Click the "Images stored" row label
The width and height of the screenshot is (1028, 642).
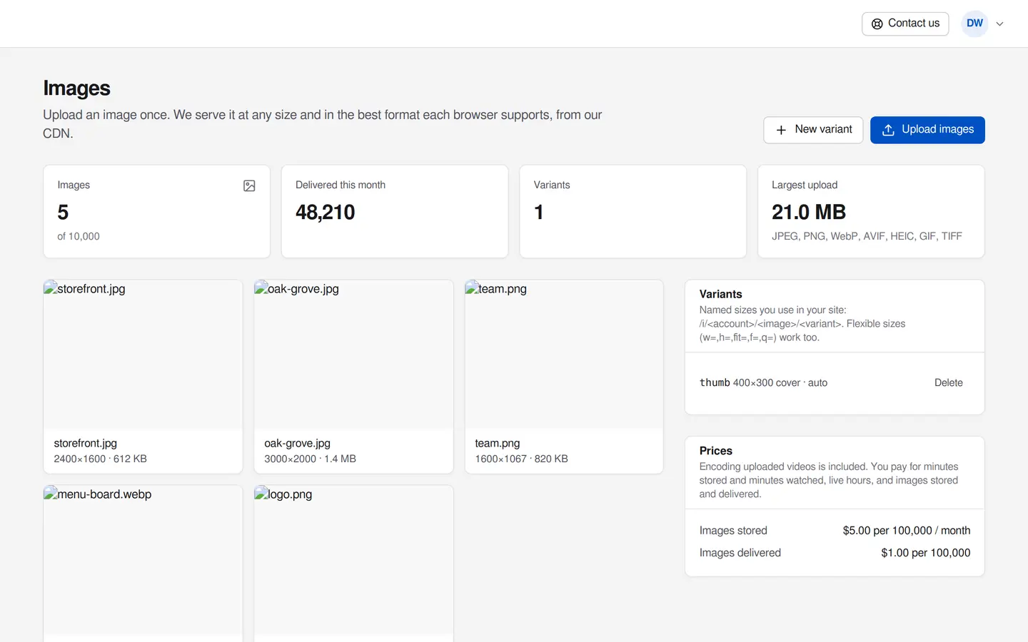coord(733,531)
